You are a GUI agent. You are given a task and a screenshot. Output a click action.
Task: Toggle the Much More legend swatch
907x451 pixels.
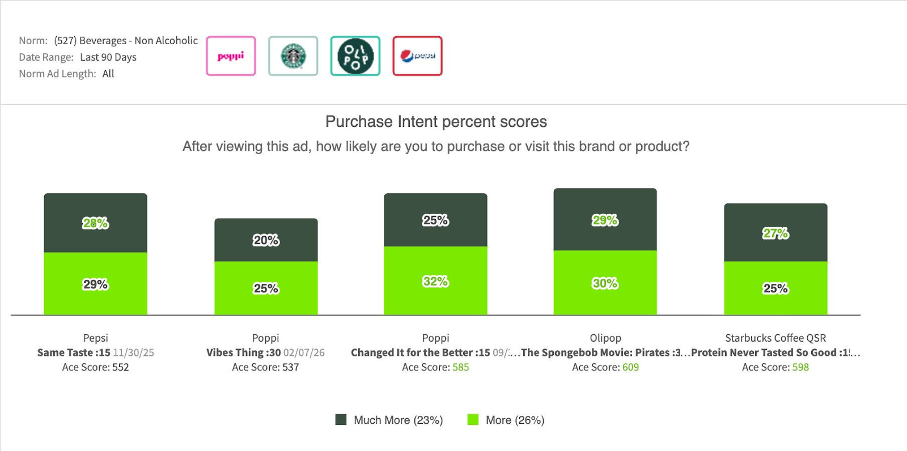click(x=341, y=420)
